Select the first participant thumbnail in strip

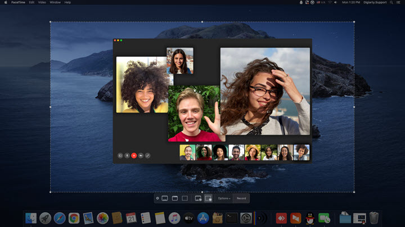(187, 152)
